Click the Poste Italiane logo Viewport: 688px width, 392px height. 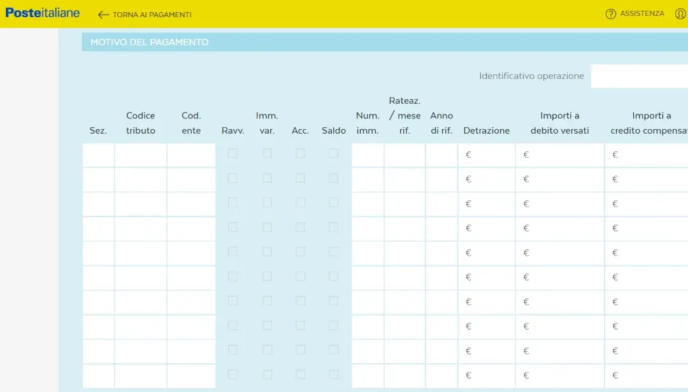click(43, 13)
